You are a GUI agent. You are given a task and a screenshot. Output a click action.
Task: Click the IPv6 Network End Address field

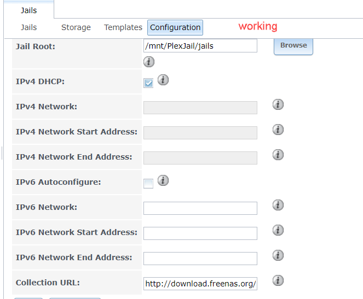[x=200, y=259]
